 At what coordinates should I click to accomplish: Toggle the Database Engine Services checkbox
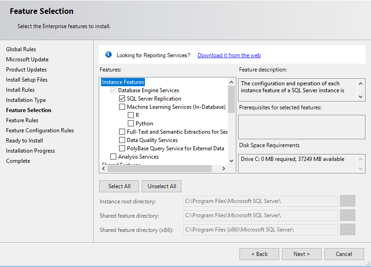click(114, 90)
